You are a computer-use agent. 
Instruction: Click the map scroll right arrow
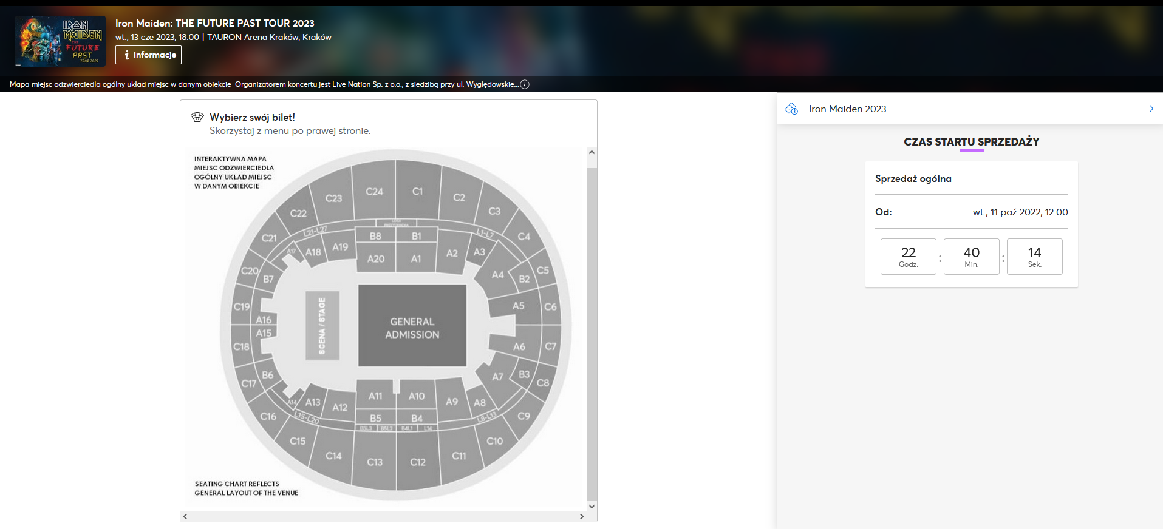click(x=582, y=516)
